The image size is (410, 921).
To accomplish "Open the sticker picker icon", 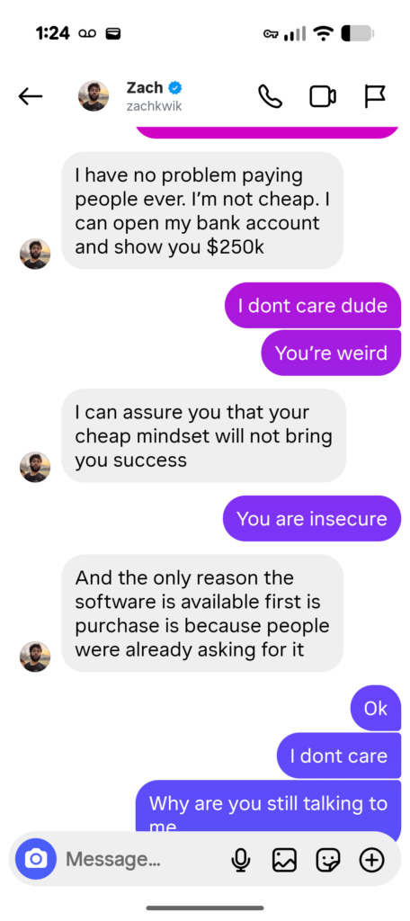I will pos(328,860).
